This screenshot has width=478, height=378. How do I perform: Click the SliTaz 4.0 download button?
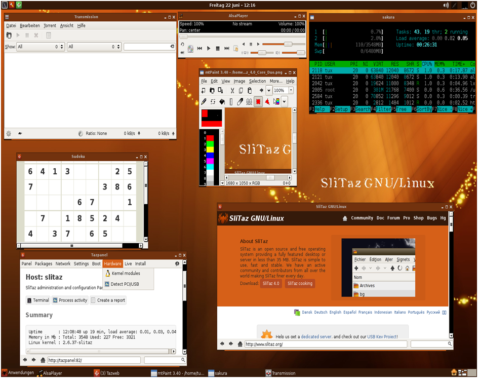[270, 284]
